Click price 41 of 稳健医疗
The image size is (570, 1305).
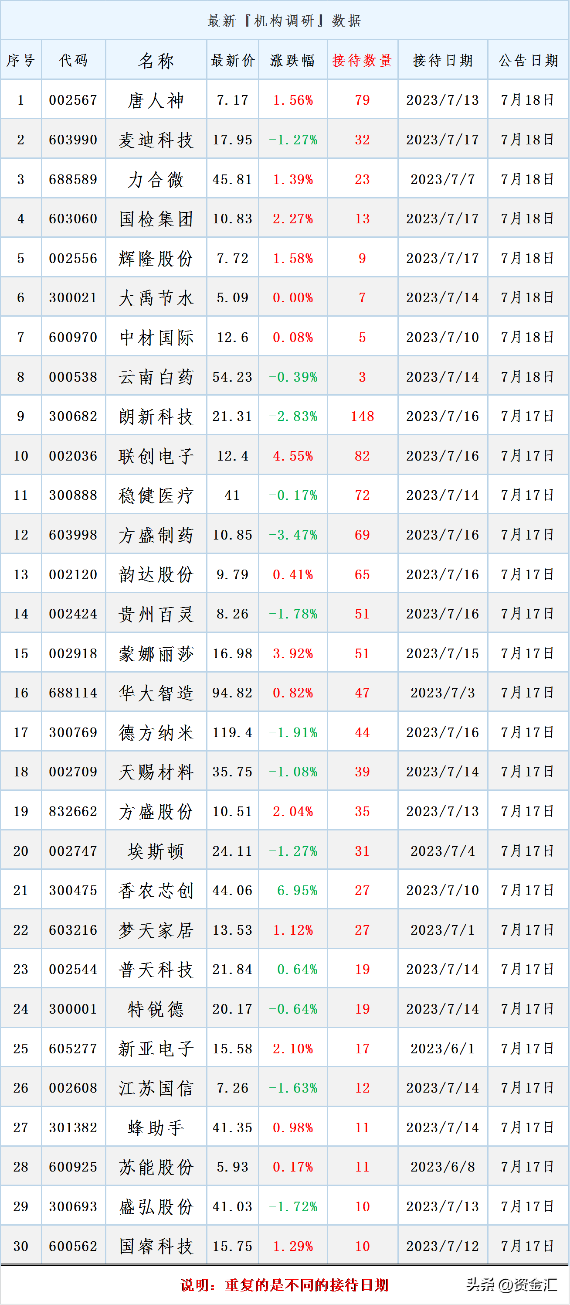[x=232, y=495]
